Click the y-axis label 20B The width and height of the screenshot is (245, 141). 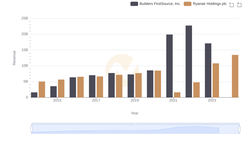pyautogui.click(x=25, y=34)
